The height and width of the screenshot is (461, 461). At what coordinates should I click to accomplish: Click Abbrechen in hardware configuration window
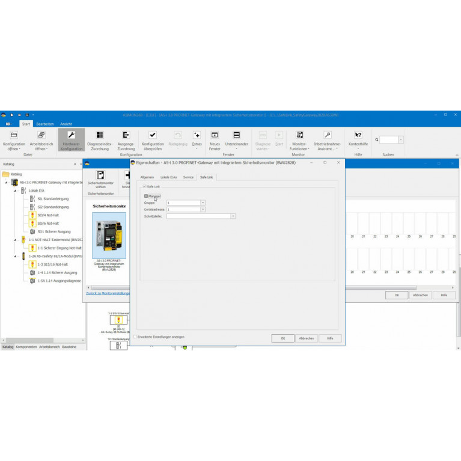(x=420, y=295)
